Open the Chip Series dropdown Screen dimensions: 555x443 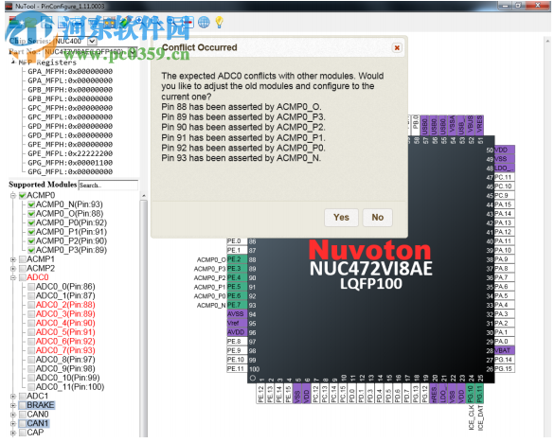tap(92, 41)
